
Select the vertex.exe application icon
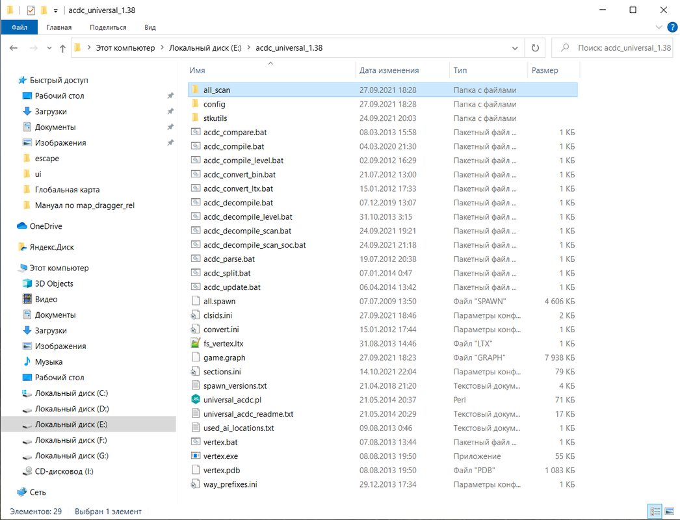click(x=196, y=456)
